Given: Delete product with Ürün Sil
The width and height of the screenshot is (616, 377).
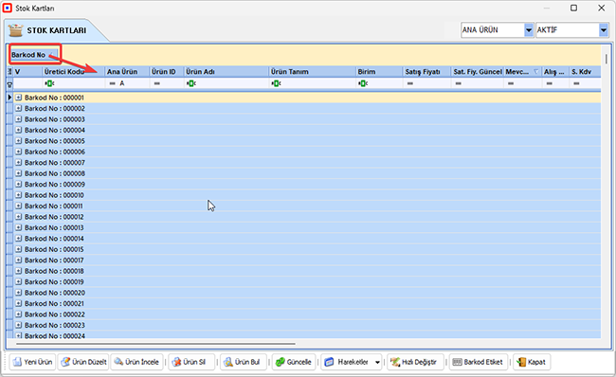Looking at the screenshot, I should [x=191, y=362].
